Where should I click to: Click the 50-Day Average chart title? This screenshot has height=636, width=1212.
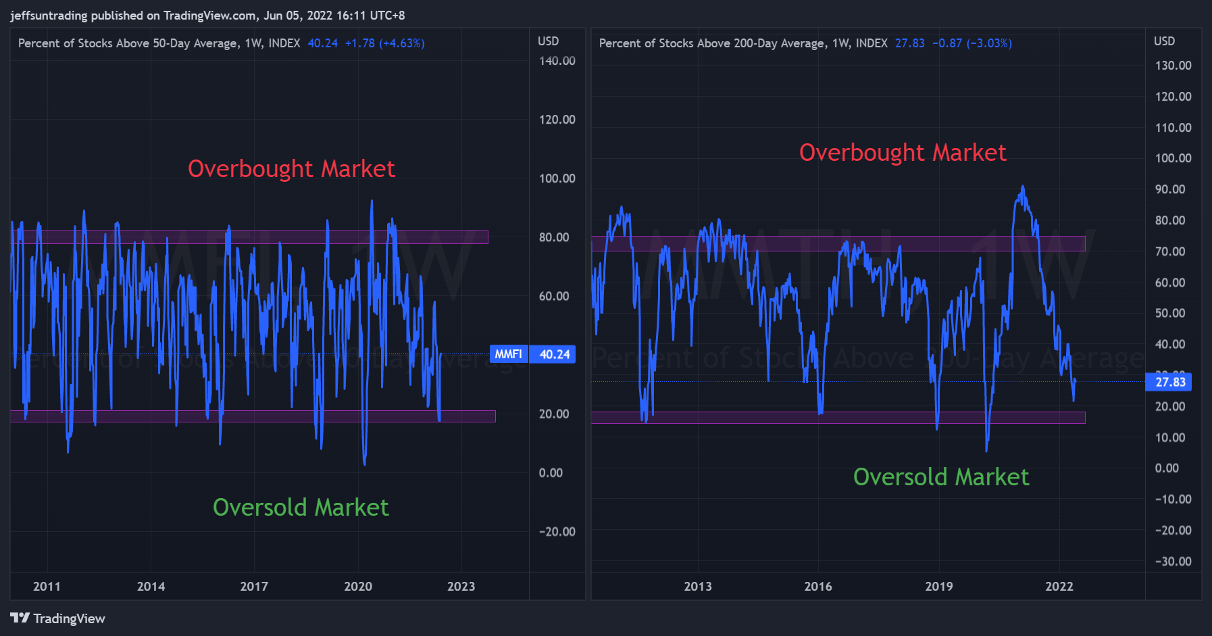159,43
